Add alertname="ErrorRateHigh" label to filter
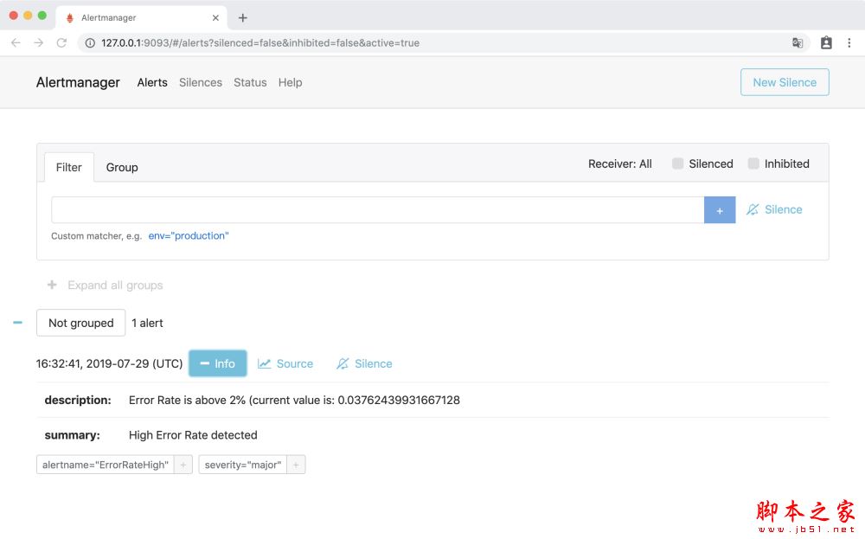Screen dimensions: 865x539 tap(183, 465)
